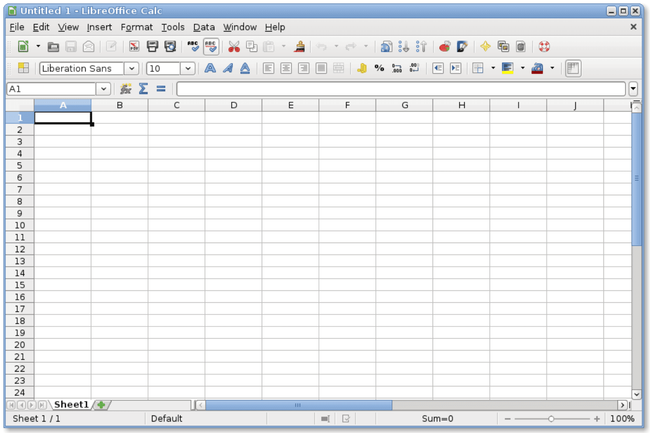Click the Function equals icon
This screenshot has height=433, width=650.
click(x=161, y=89)
